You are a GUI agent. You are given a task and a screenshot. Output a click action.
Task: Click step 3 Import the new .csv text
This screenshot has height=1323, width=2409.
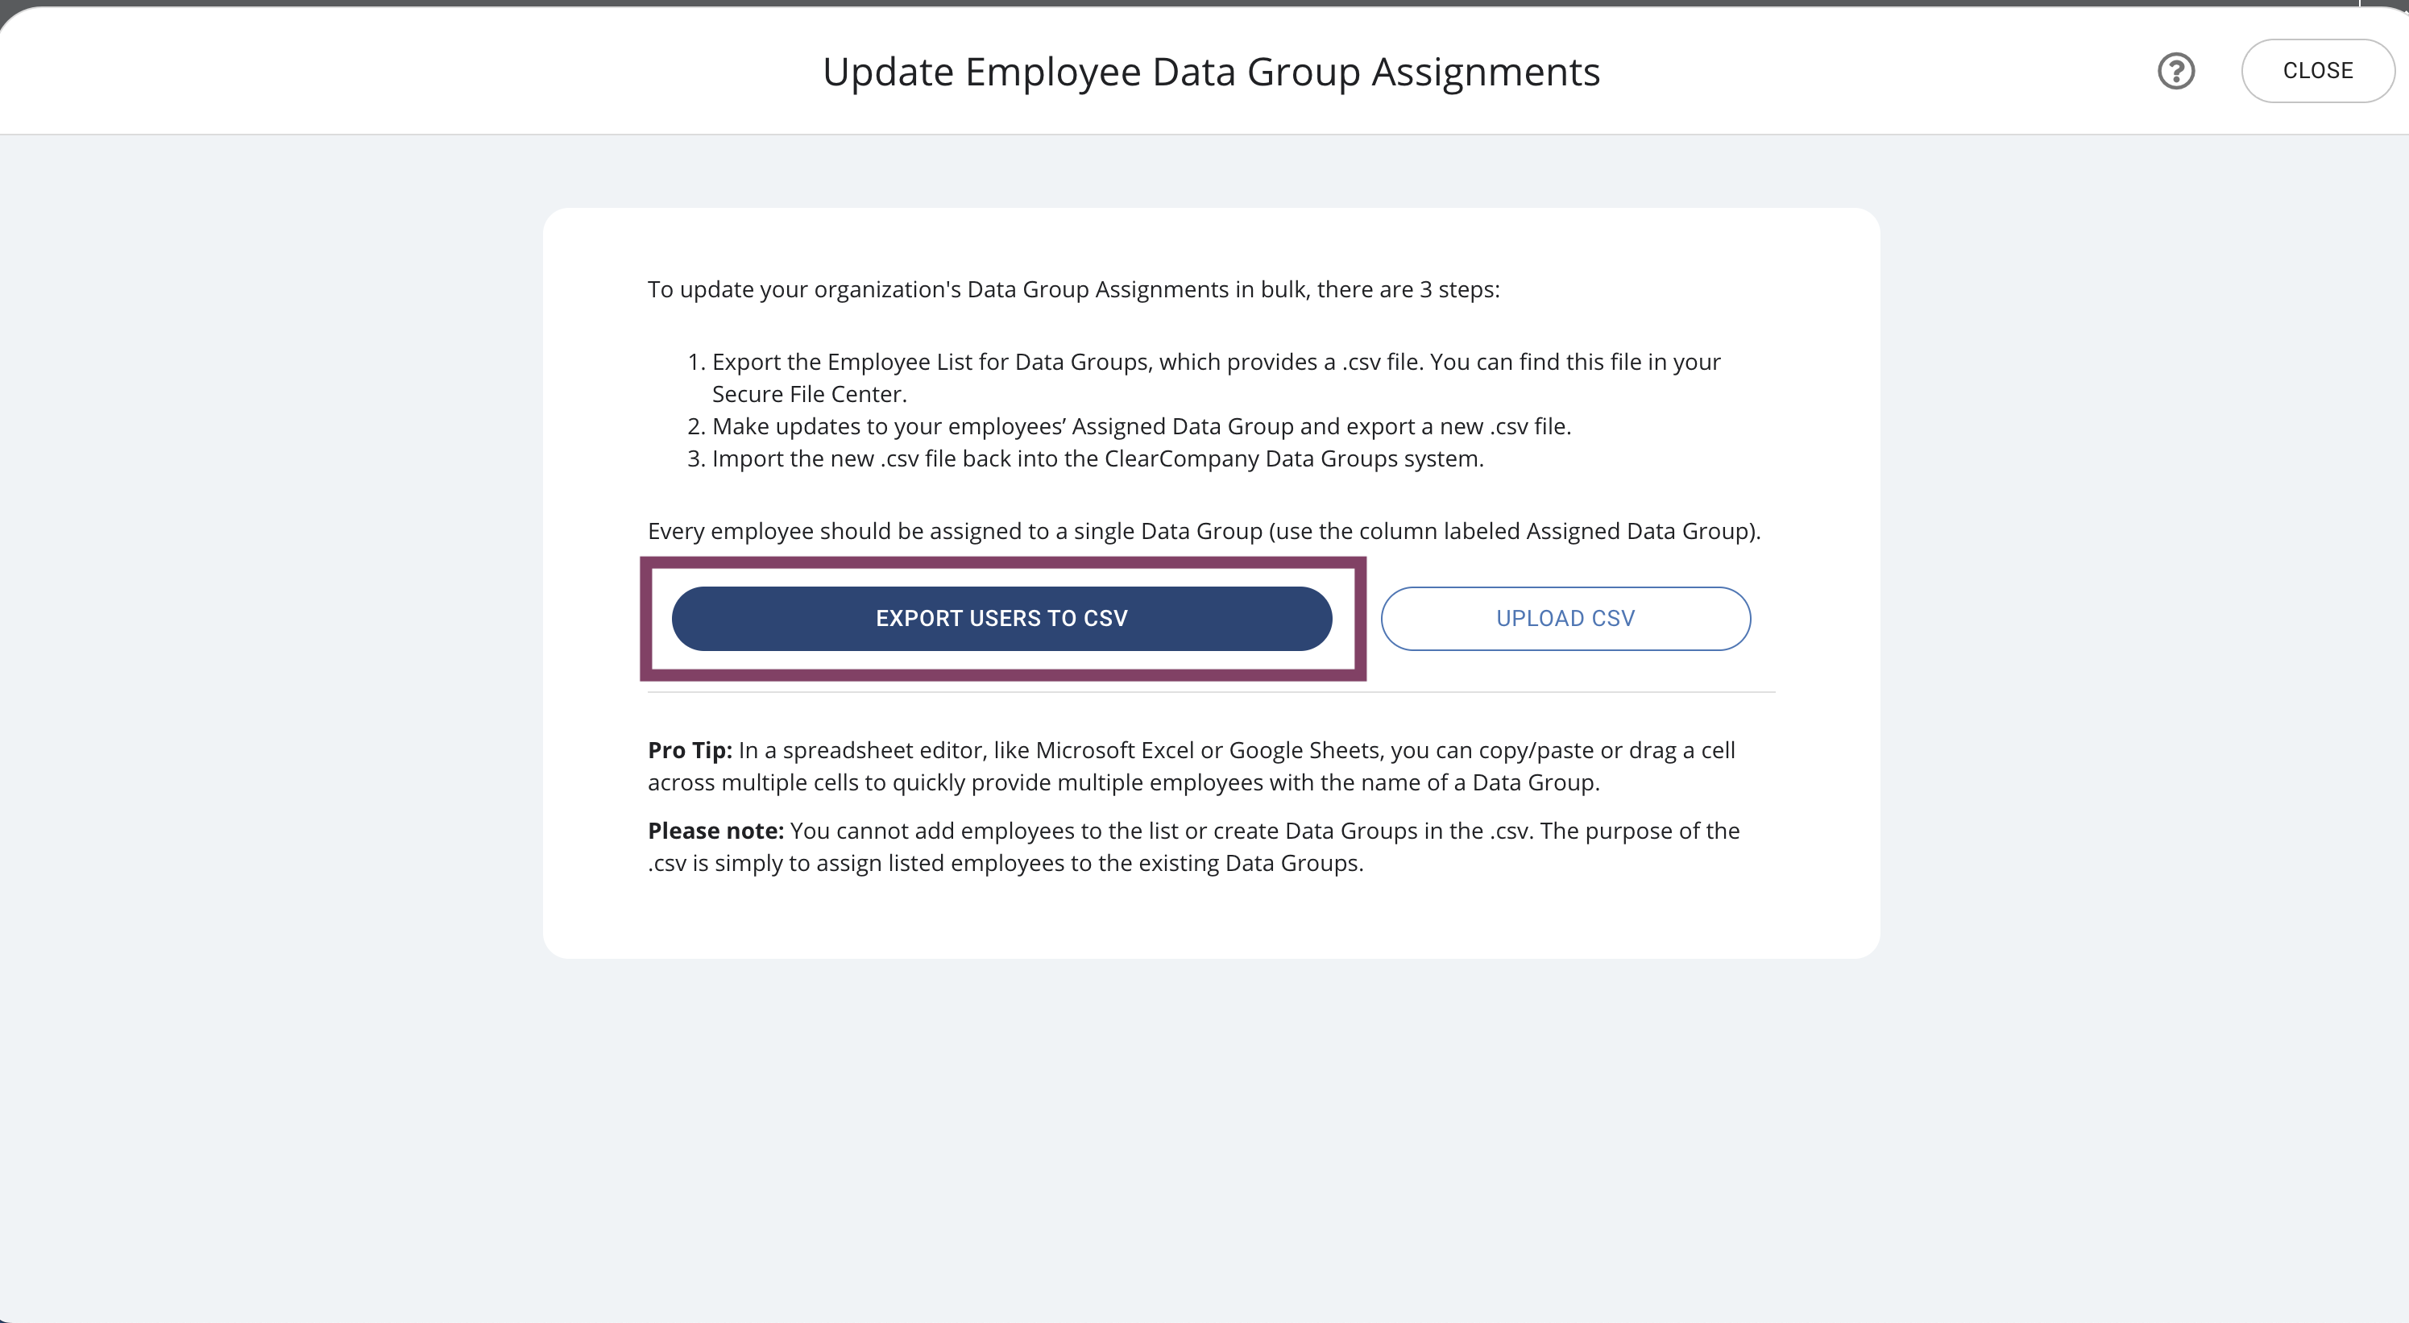pos(1097,459)
